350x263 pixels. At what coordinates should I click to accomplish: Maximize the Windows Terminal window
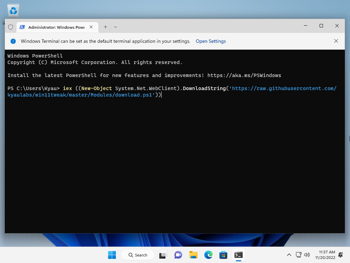pos(321,26)
